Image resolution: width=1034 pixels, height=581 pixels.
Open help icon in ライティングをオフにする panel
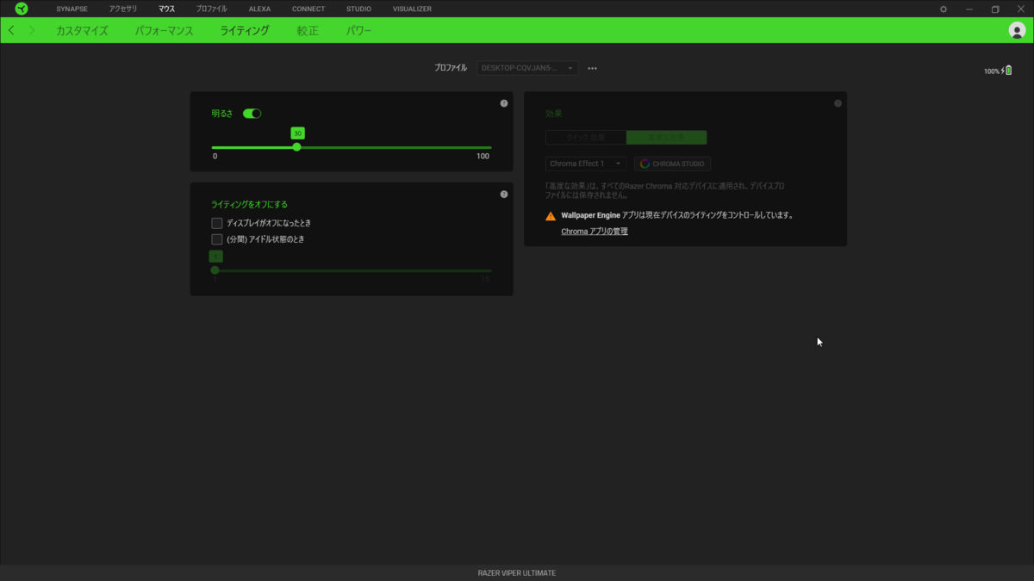pos(504,195)
